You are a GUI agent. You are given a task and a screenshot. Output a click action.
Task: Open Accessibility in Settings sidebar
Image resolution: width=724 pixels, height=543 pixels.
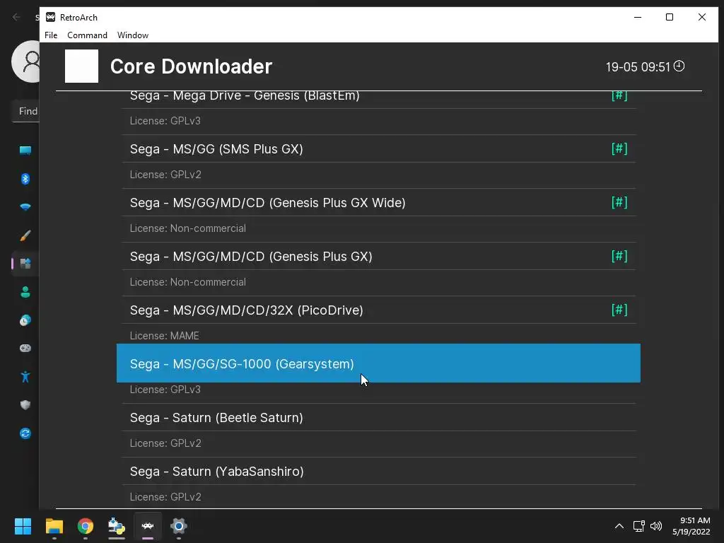click(x=25, y=377)
